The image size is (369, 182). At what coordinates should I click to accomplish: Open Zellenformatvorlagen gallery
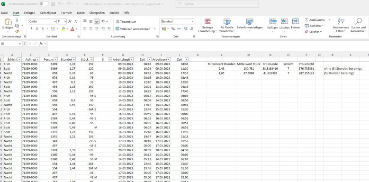tap(250, 26)
